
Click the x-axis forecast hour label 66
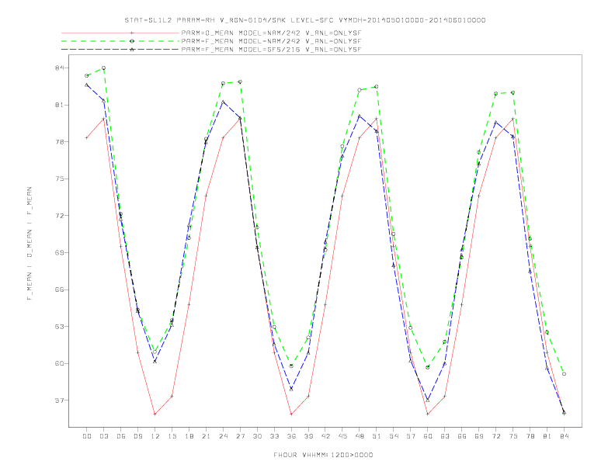coord(462,436)
